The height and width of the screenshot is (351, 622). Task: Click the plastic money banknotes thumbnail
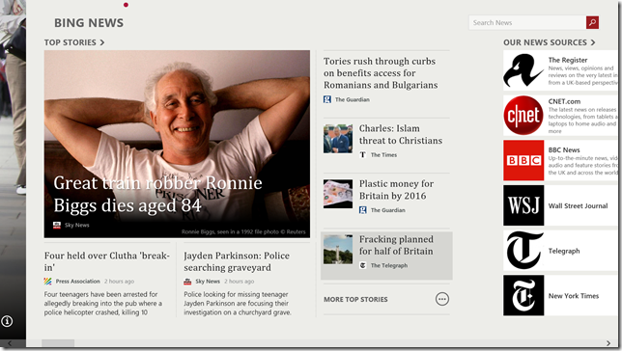[338, 194]
